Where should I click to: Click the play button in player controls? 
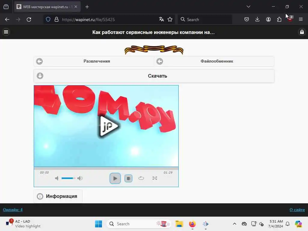(115, 178)
